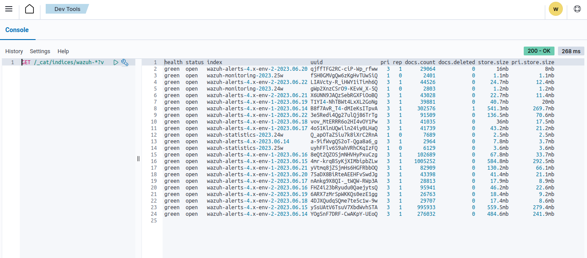Click index wazuh-alerts-4.x-env-1-2023.06.21
This screenshot has width=587, height=258.
pyautogui.click(x=257, y=168)
